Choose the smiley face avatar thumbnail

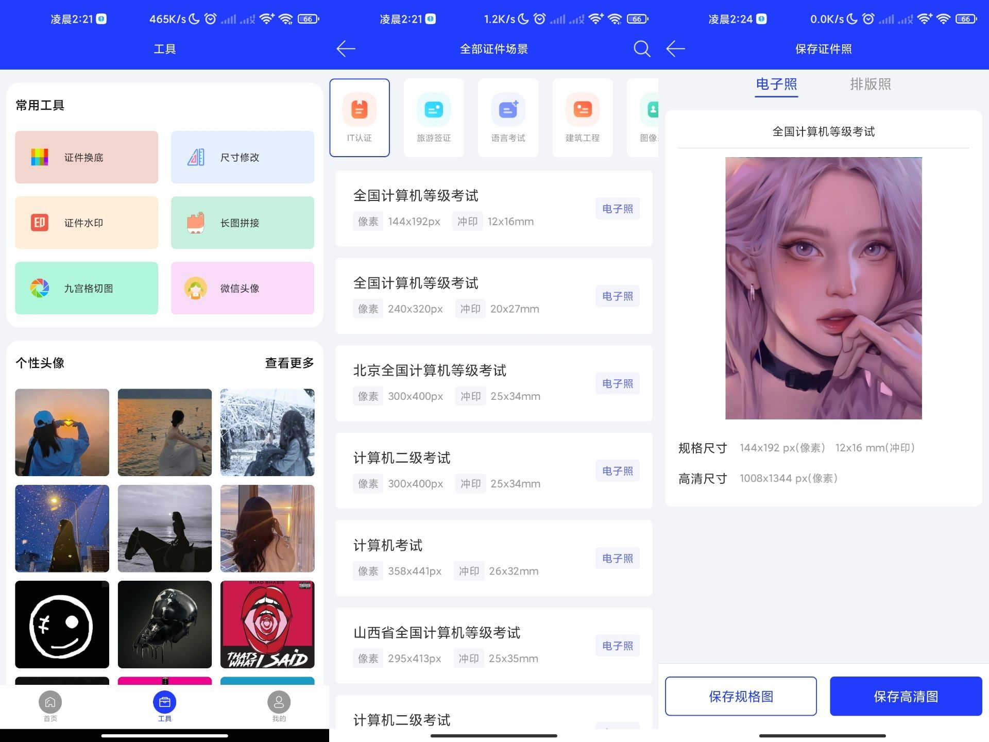[62, 624]
